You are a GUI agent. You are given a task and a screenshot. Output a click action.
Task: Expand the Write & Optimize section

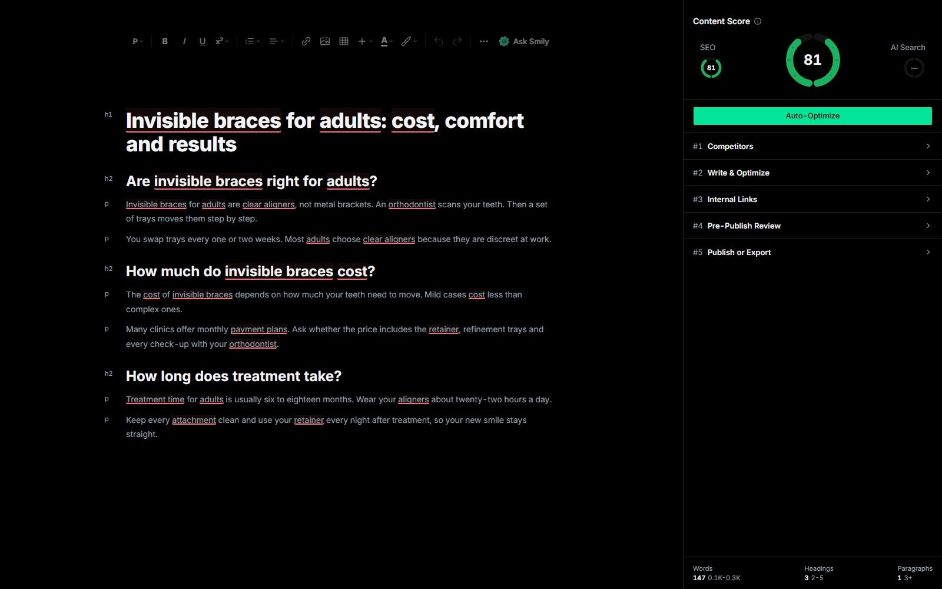click(x=812, y=173)
